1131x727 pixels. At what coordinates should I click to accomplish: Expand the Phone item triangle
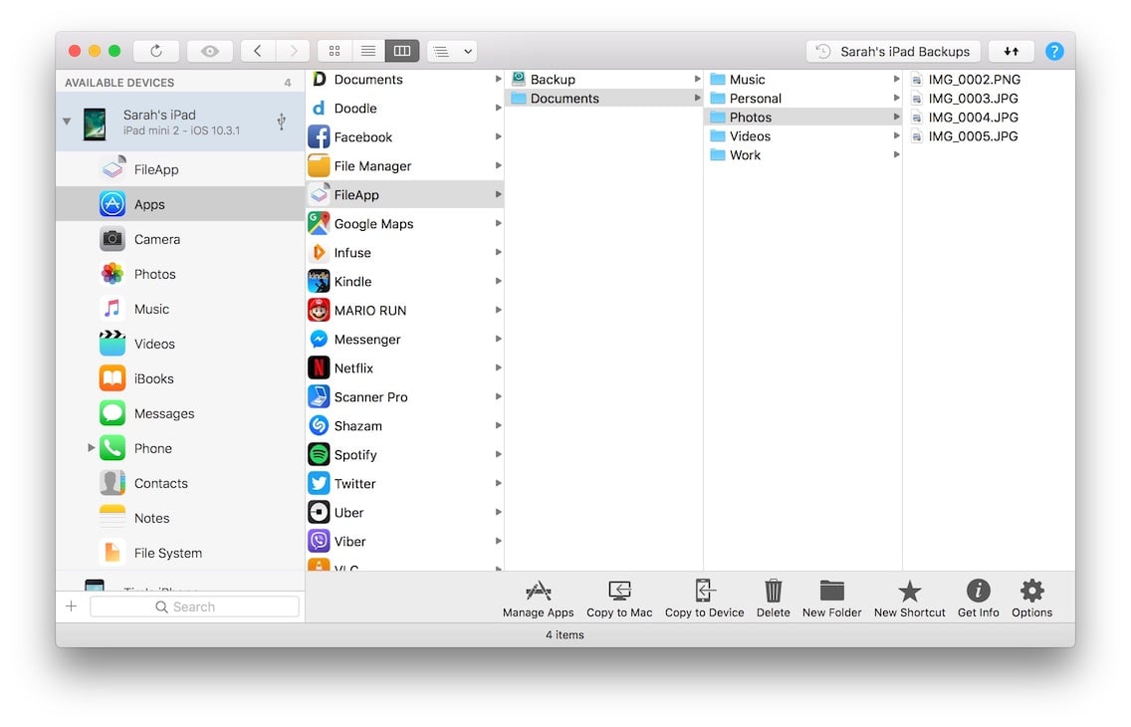pos(91,448)
